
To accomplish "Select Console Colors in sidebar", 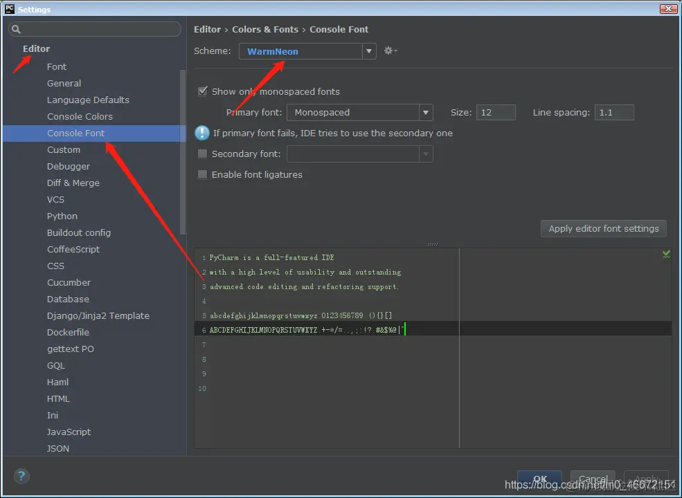I will [80, 116].
